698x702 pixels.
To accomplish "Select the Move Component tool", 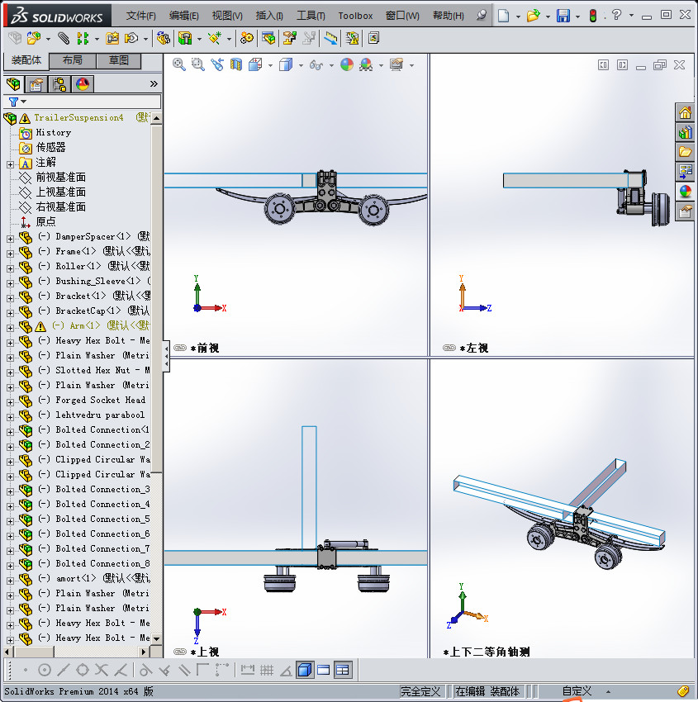I will [131, 39].
